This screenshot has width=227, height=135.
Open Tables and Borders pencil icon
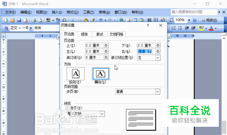(128, 20)
